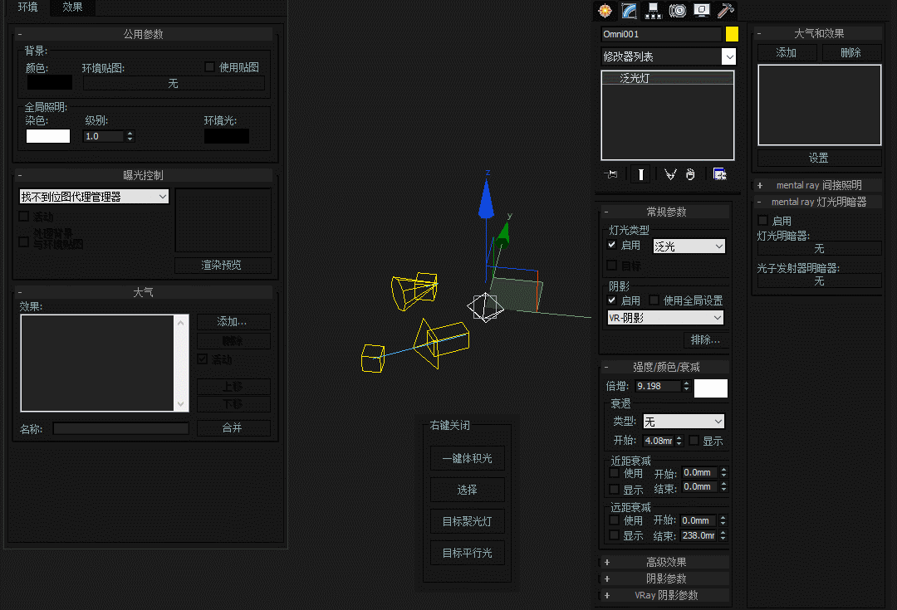The width and height of the screenshot is (897, 610).
Task: Collapse the 曝光控制 rollout
Action: point(144,175)
